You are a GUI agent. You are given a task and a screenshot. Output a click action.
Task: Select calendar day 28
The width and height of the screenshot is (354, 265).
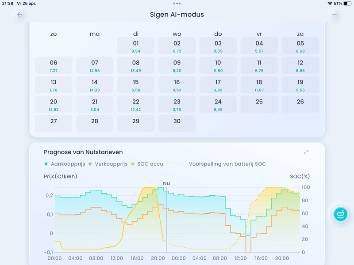click(95, 124)
